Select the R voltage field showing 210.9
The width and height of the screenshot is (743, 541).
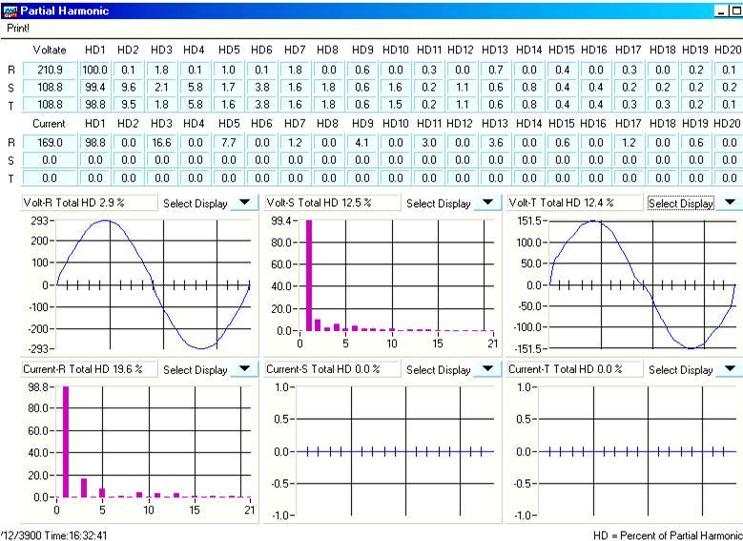click(x=49, y=70)
